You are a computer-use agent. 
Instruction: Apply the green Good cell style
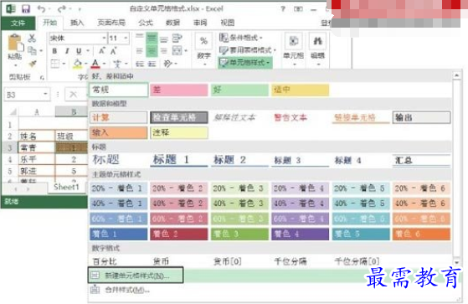(x=239, y=90)
